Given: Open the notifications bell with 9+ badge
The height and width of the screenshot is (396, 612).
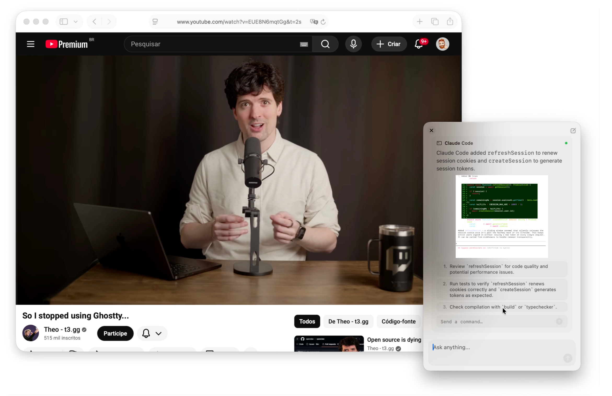Looking at the screenshot, I should point(419,44).
